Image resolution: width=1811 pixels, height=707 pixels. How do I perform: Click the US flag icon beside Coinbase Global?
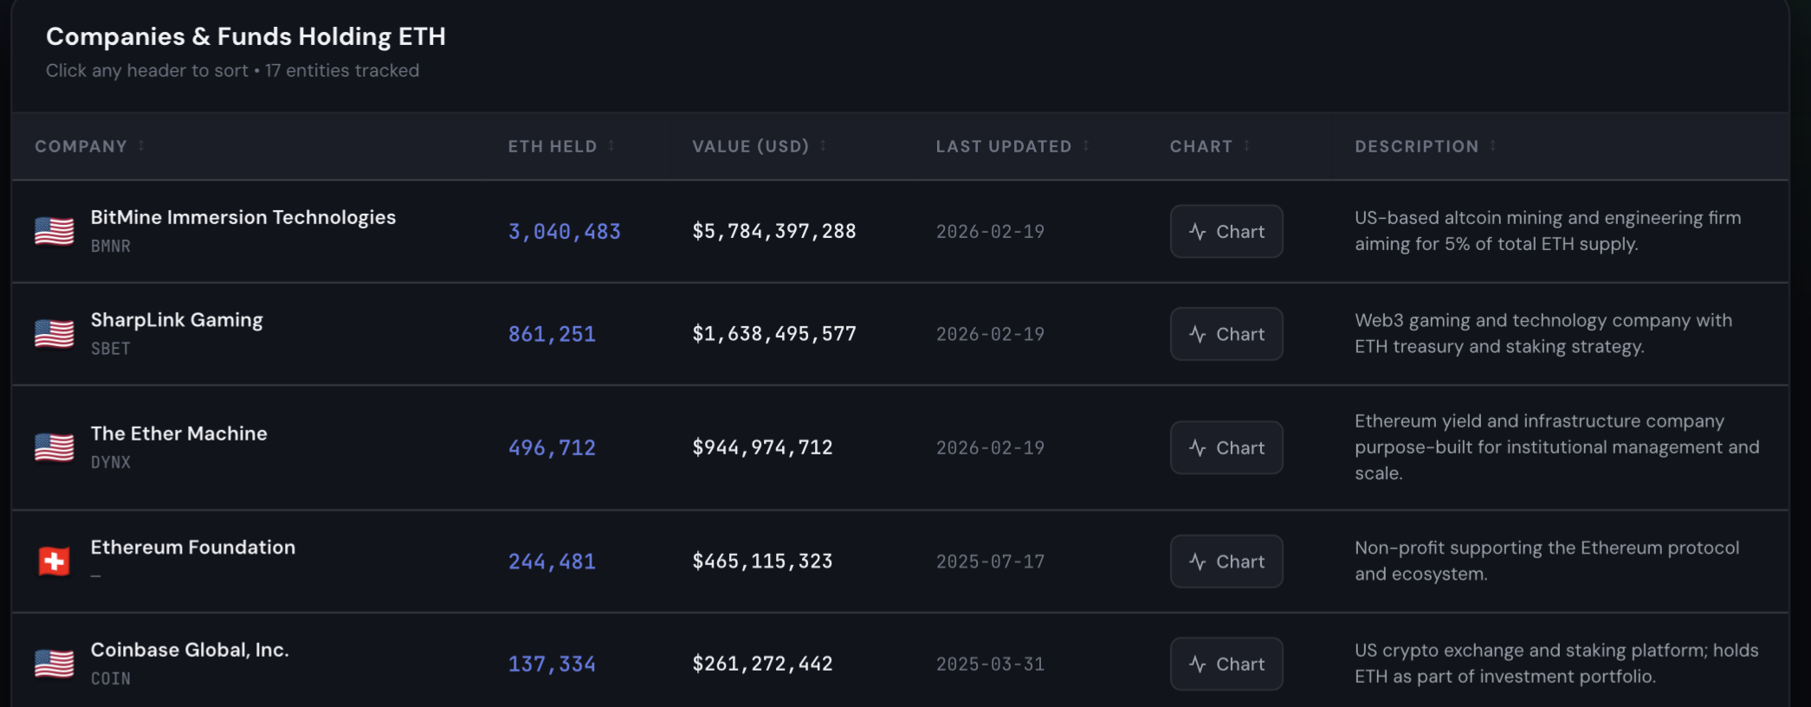pos(54,664)
